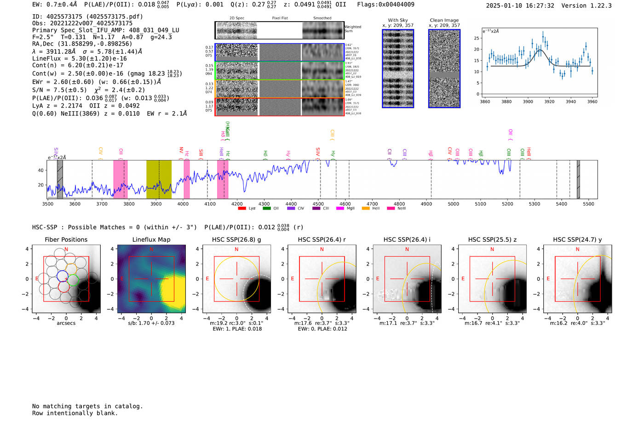Click the 'arcsecs' axis label
Viewport: 644px width, 438px height.
coord(66,323)
